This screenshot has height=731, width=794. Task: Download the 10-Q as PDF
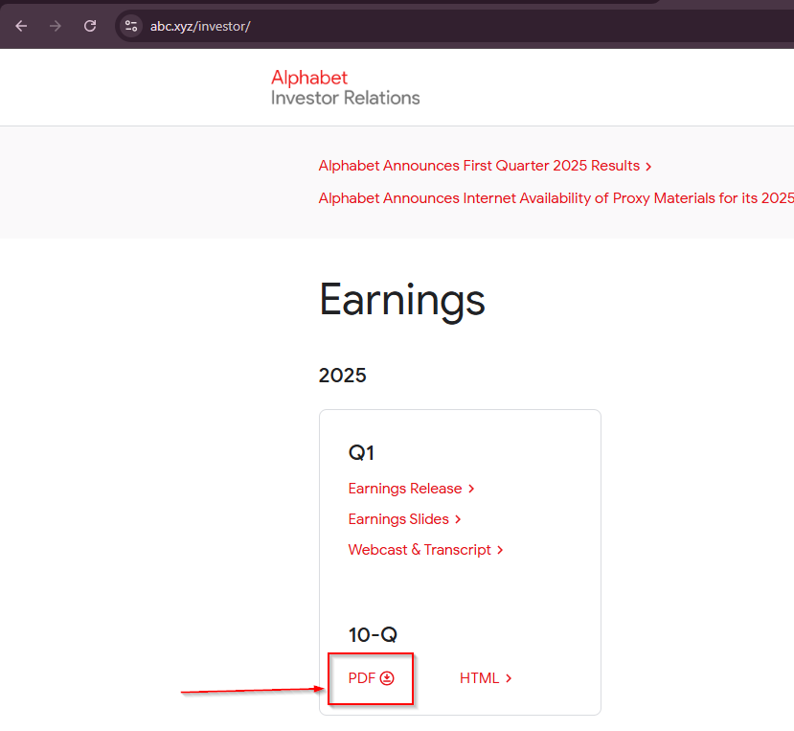pyautogui.click(x=362, y=678)
